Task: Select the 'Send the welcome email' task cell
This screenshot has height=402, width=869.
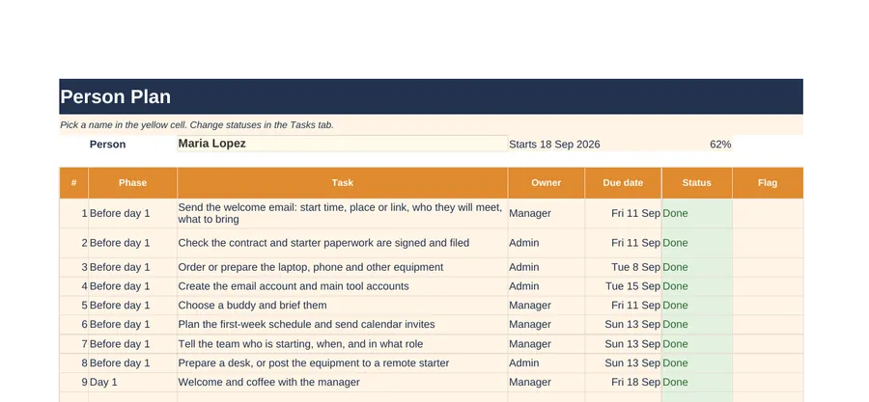Action: (x=342, y=213)
